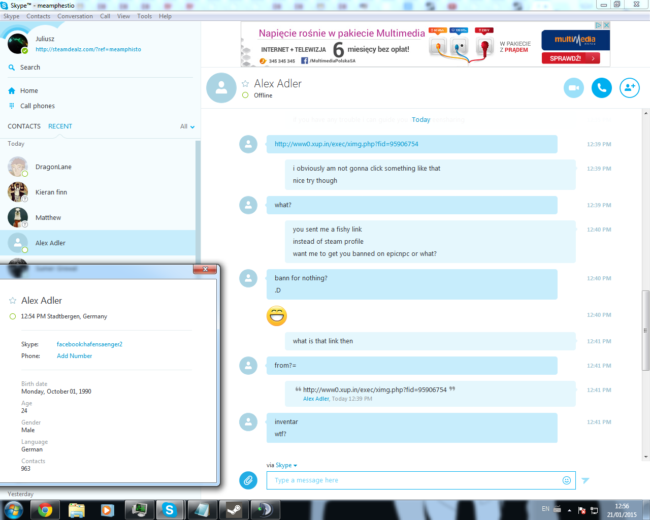Expand the All contacts filter dropdown
This screenshot has height=520, width=650.
point(187,126)
